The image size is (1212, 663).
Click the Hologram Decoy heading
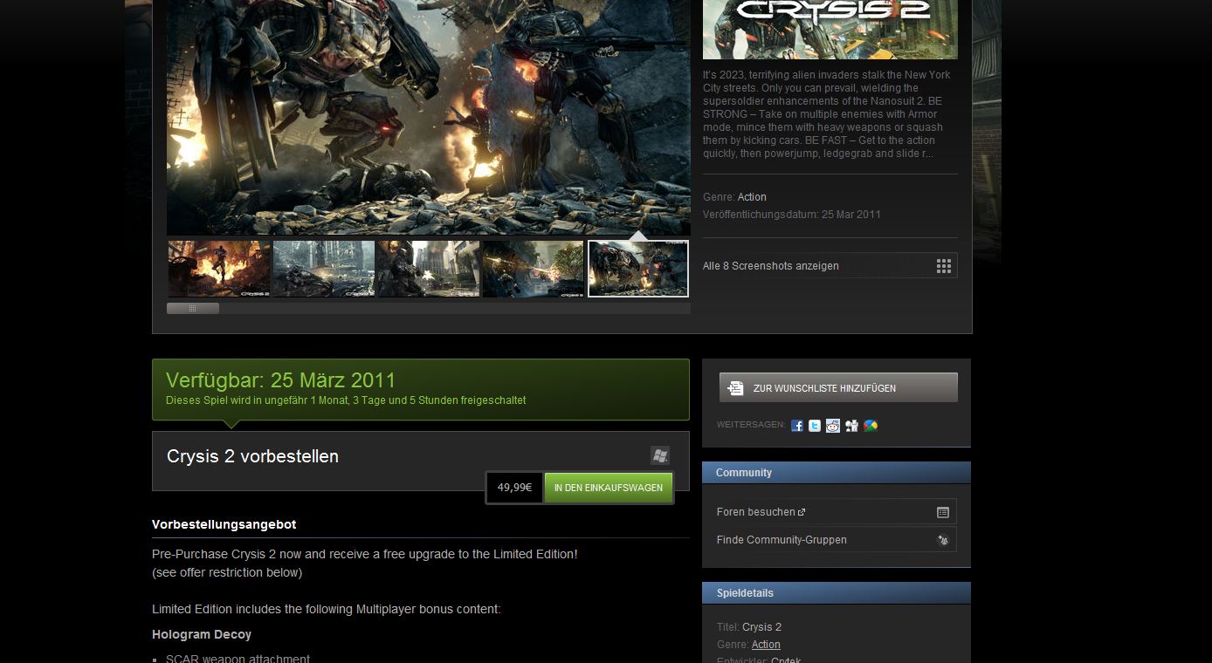(202, 634)
